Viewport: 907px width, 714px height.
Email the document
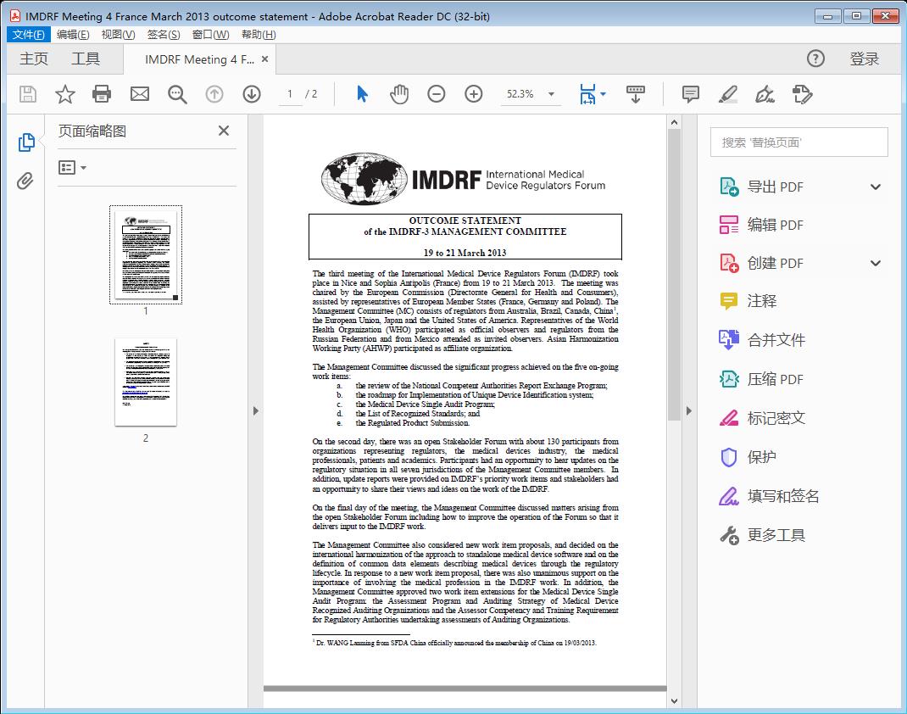point(140,94)
